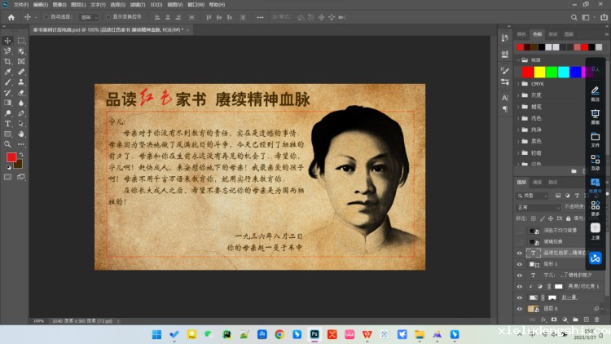The height and width of the screenshot is (344, 611).
Task: Open Photoshop from the Windows taskbar
Action: [x=314, y=334]
